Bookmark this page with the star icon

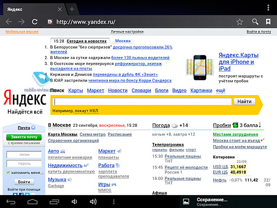click(239, 22)
